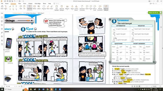Switch to the Home ribbon tab
Screen dimensions: 163x91
click(x=7, y=4)
